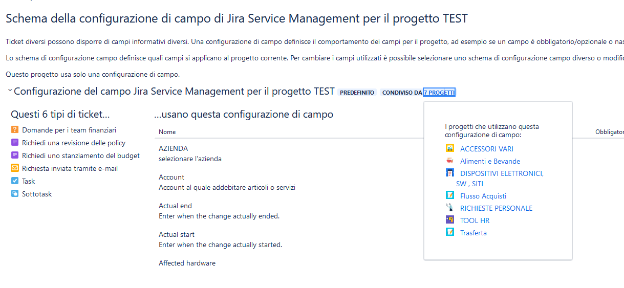Screen dimensions: 624x288
Task: Click the Trasferta project avatar icon
Action: [x=450, y=232]
